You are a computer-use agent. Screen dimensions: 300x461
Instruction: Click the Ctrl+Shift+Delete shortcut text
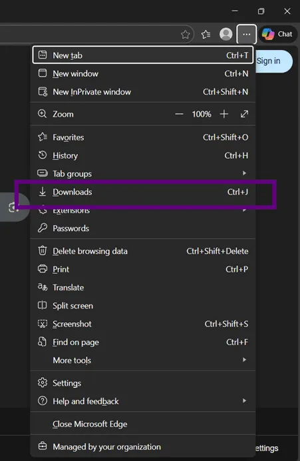tap(218, 251)
